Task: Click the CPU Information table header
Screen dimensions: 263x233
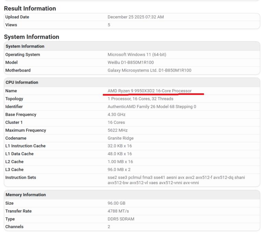Action: (x=22, y=82)
